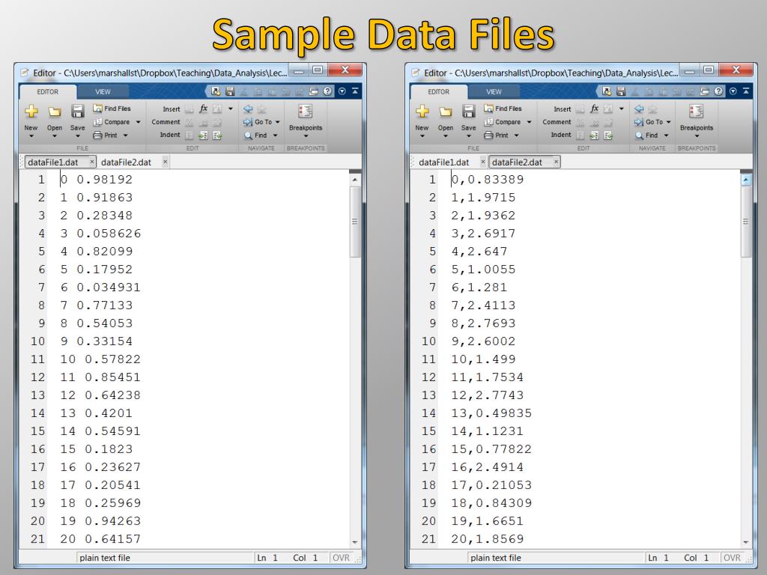Click the Compare button in left editor
767x575 pixels.
112,122
